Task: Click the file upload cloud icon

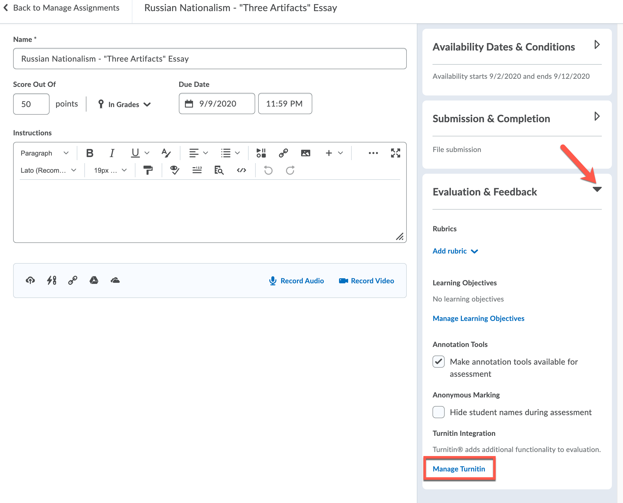Action: point(30,281)
